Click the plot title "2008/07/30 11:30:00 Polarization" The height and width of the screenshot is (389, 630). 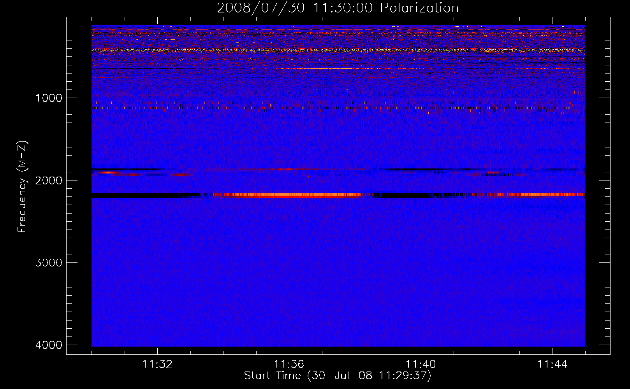pos(338,8)
